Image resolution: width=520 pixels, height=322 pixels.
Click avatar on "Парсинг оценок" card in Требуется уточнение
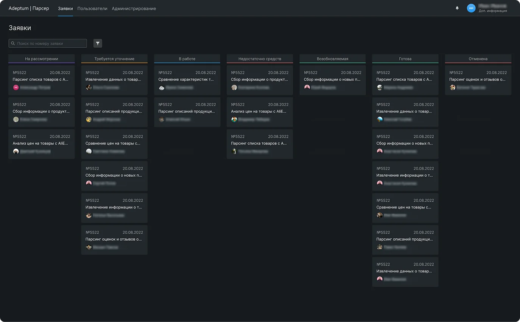[x=89, y=247]
